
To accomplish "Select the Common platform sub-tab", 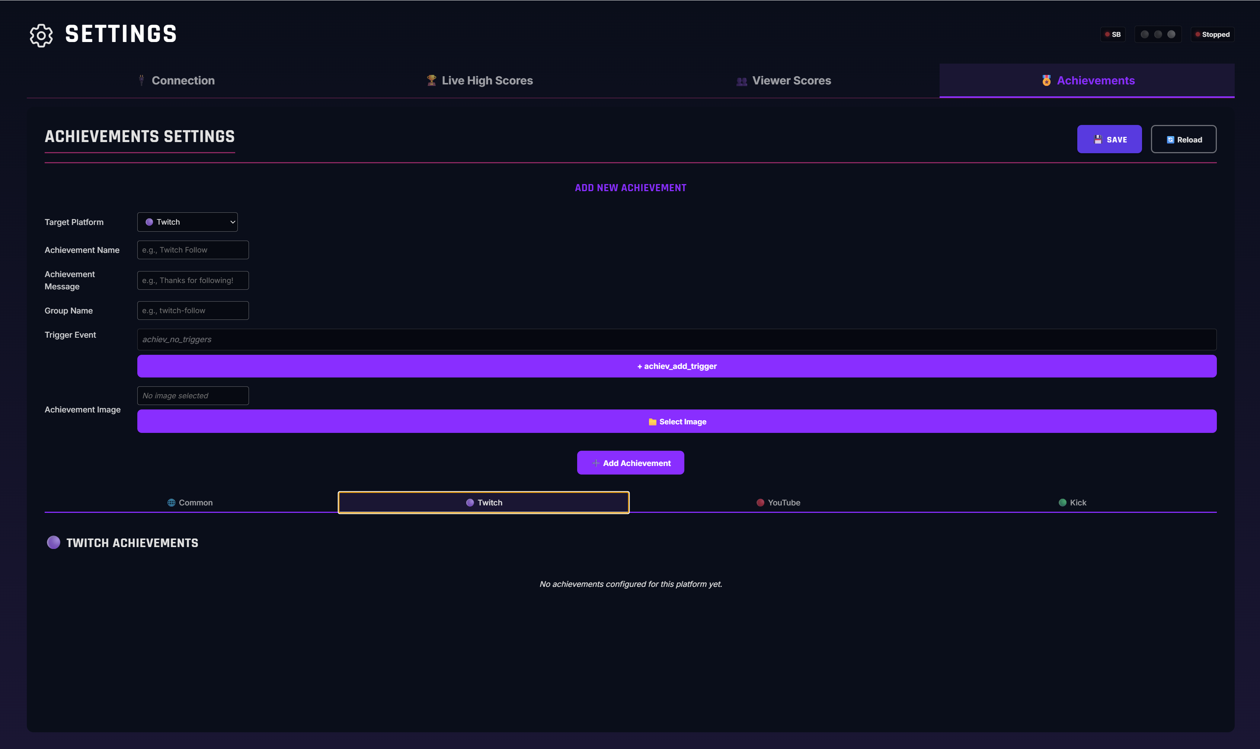I will (x=190, y=503).
